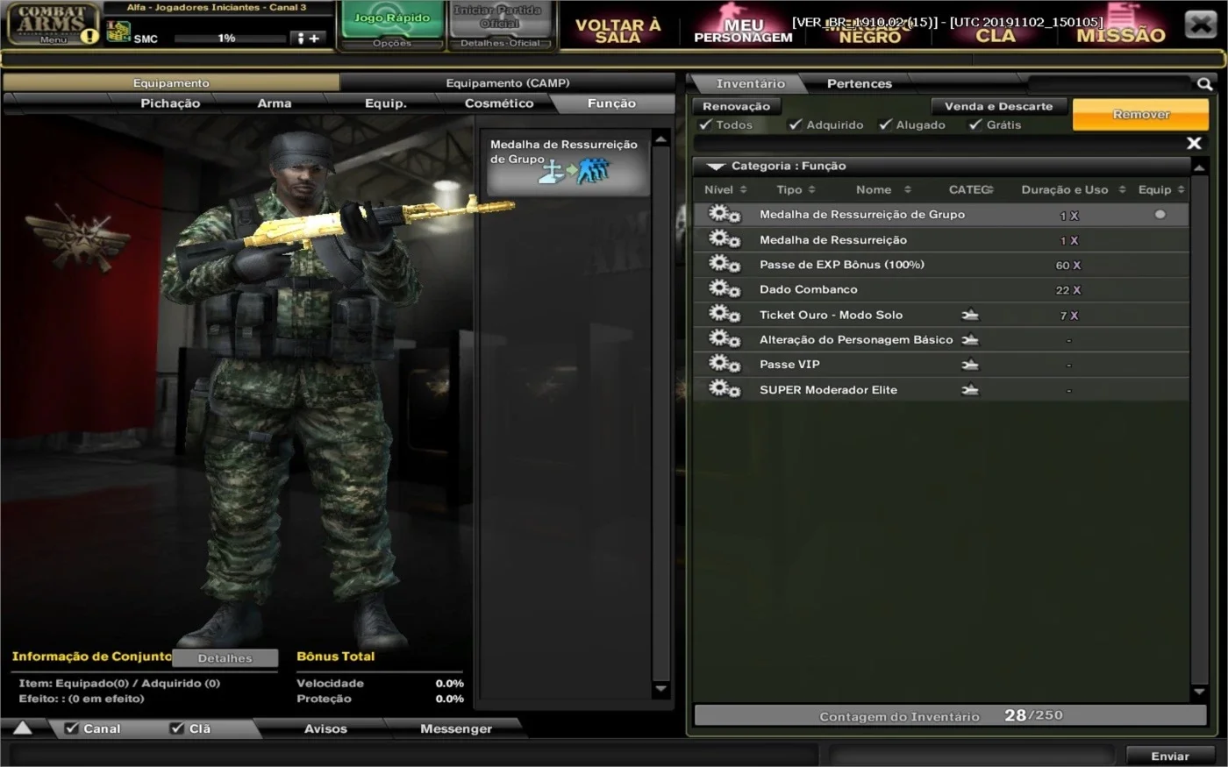This screenshot has height=767, width=1228.
Task: Click category icon on Ticket Ouro row
Action: click(970, 315)
